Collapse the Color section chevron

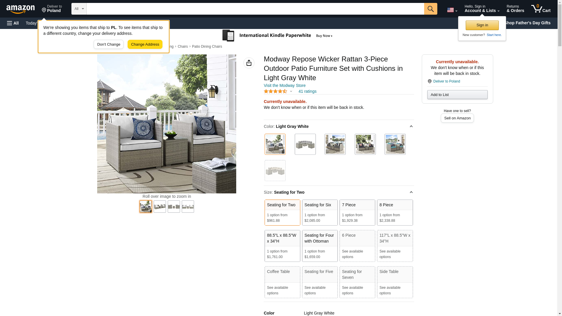[411, 126]
